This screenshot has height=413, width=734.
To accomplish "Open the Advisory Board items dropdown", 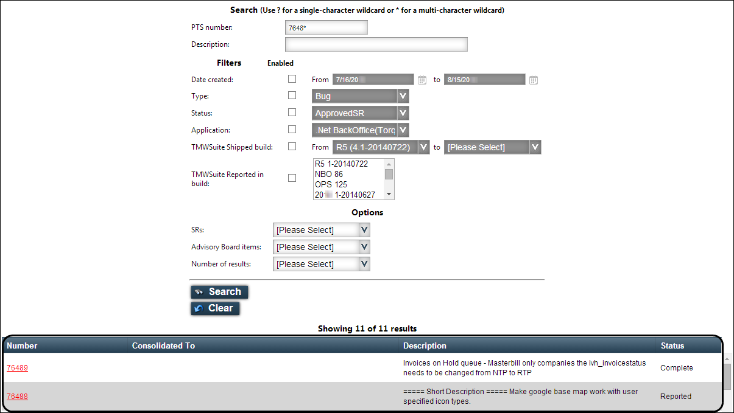I will pyautogui.click(x=321, y=247).
